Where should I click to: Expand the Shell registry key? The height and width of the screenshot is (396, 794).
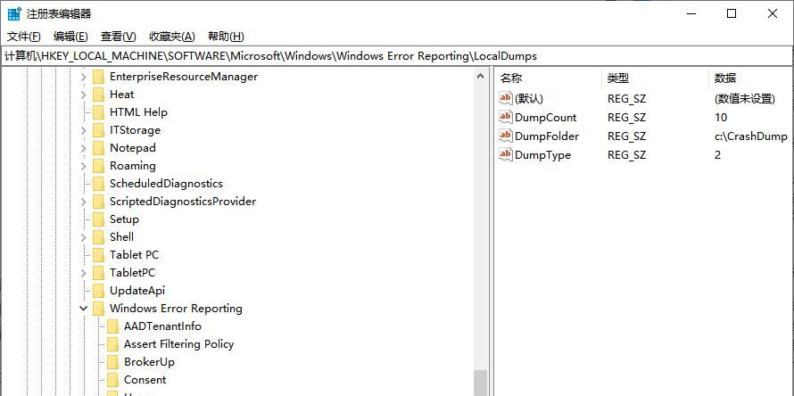point(84,237)
